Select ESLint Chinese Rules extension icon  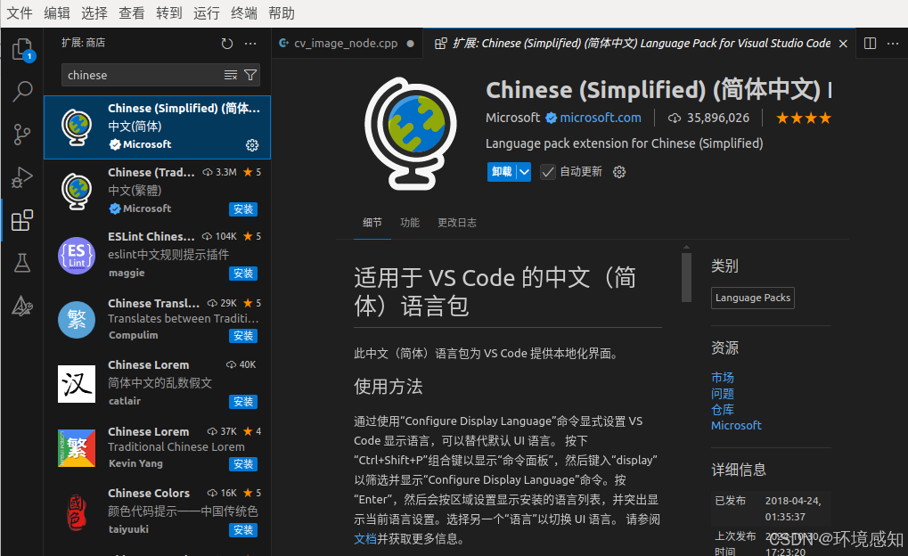77,256
